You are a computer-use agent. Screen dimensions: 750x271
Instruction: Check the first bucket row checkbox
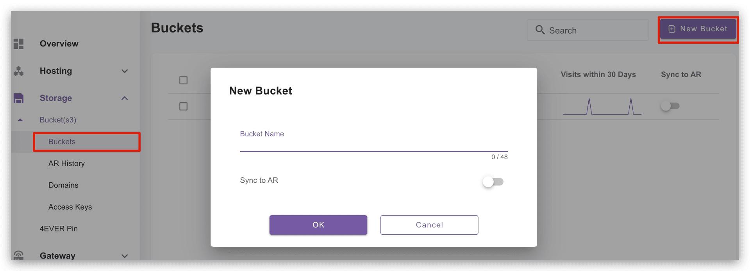point(183,106)
